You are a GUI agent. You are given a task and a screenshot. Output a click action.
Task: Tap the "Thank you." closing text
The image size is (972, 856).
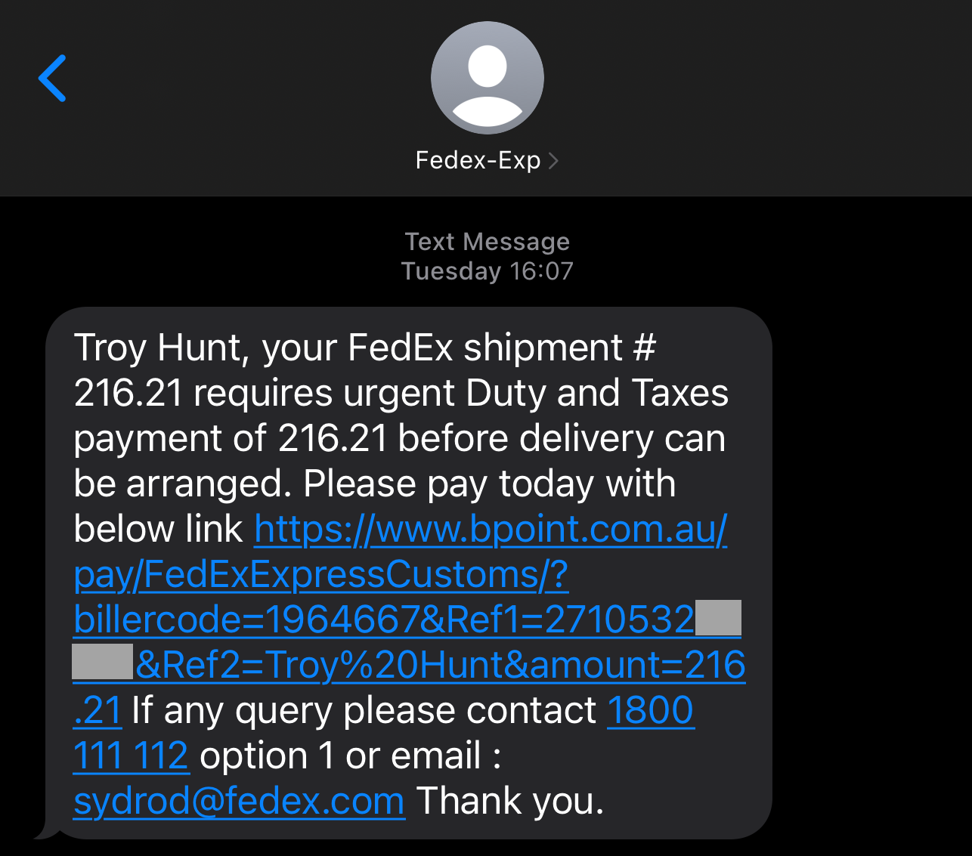[510, 801]
